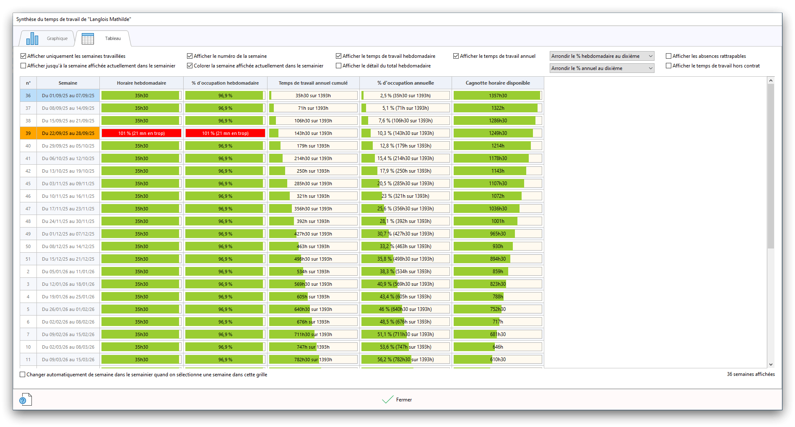Select the Tableau tab
This screenshot has height=427, width=795.
(113, 39)
